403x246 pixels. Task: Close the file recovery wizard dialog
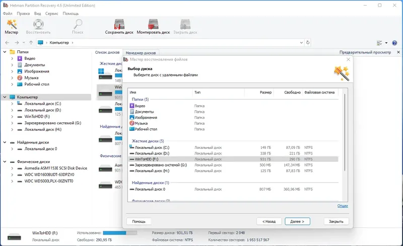(348, 59)
